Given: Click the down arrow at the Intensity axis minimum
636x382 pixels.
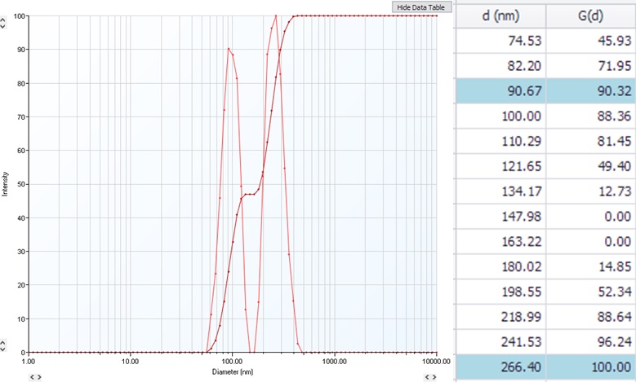Looking at the screenshot, I should 3,349.
